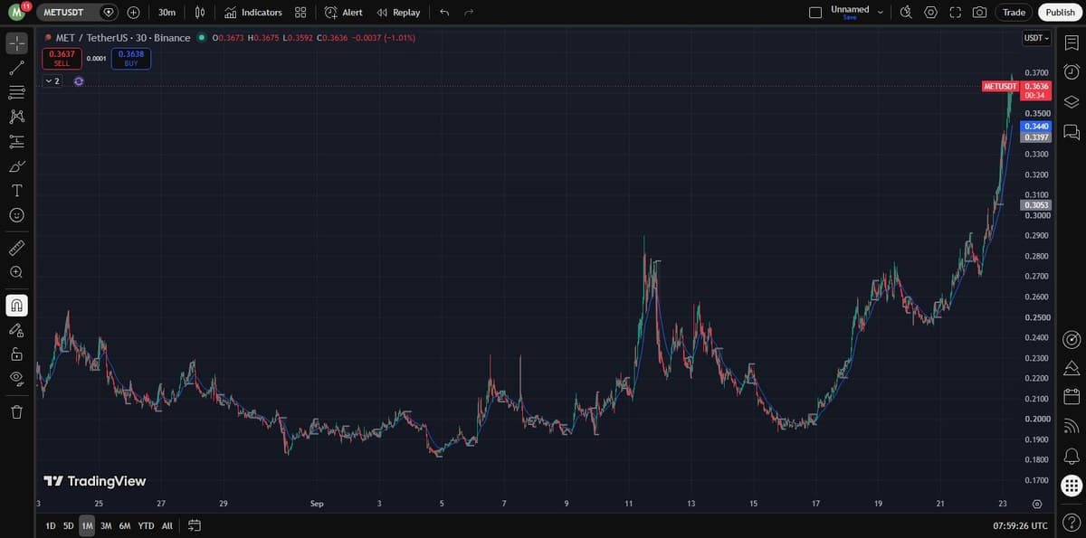Click the compare or add symbol plus icon

click(134, 13)
